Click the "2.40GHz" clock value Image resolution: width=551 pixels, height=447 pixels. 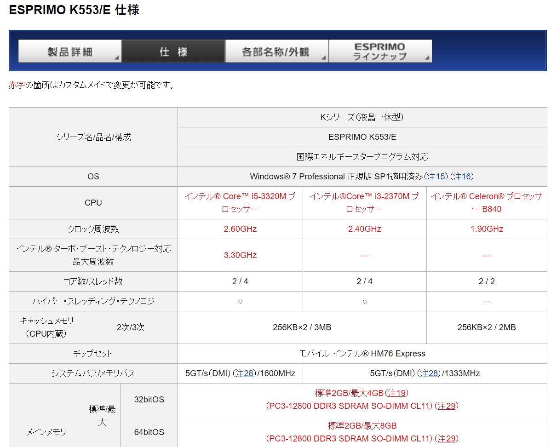point(365,229)
